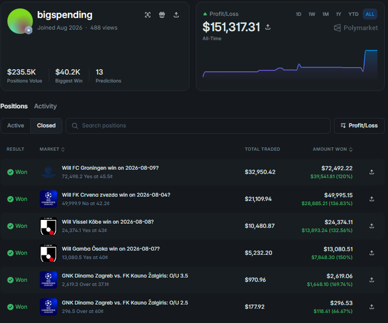The height and width of the screenshot is (323, 388).
Task: Select the ALL profit timeframe
Action: 370,14
